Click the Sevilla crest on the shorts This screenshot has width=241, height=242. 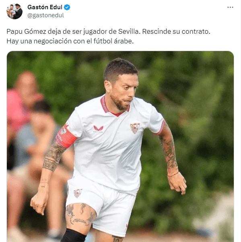[x=78, y=193]
